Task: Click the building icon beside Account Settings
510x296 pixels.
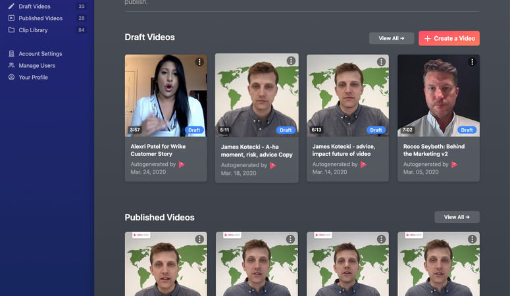Action: (x=11, y=54)
